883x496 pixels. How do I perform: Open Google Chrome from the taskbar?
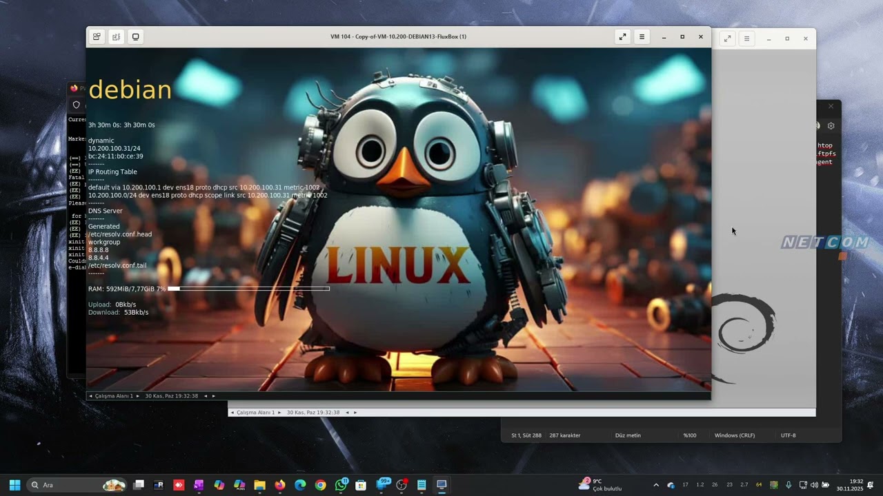click(320, 485)
